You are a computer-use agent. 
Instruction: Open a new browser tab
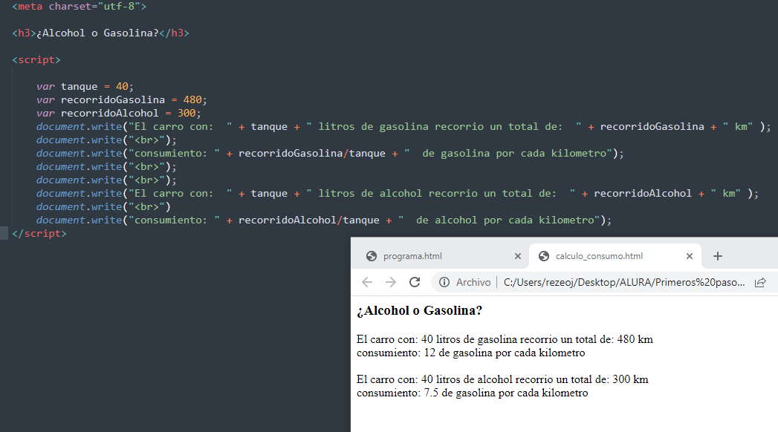718,256
